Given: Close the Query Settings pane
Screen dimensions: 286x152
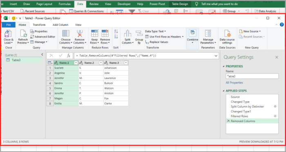Looking at the screenshot, I should click(x=277, y=57).
